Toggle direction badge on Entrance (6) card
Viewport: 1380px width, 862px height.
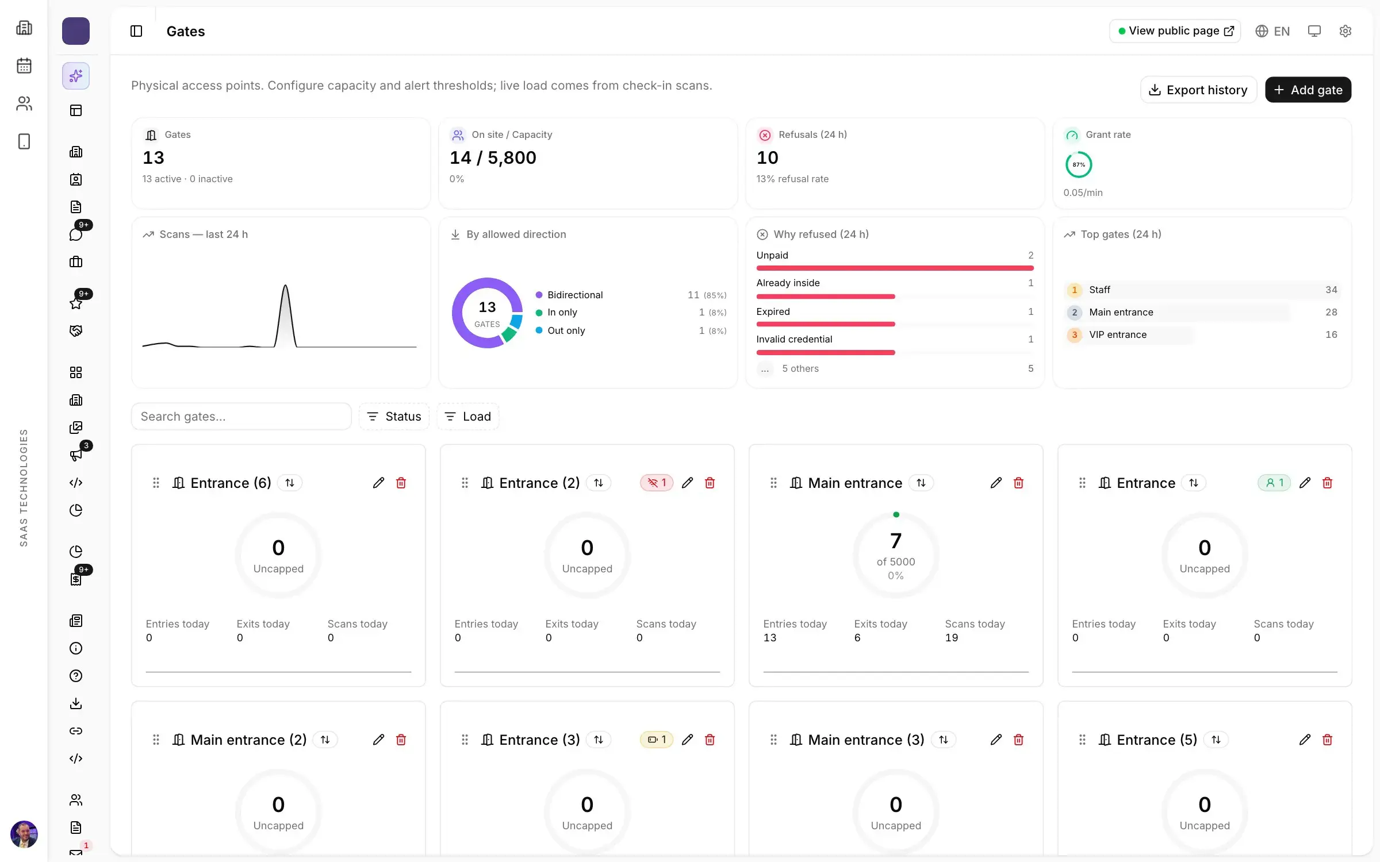290,483
